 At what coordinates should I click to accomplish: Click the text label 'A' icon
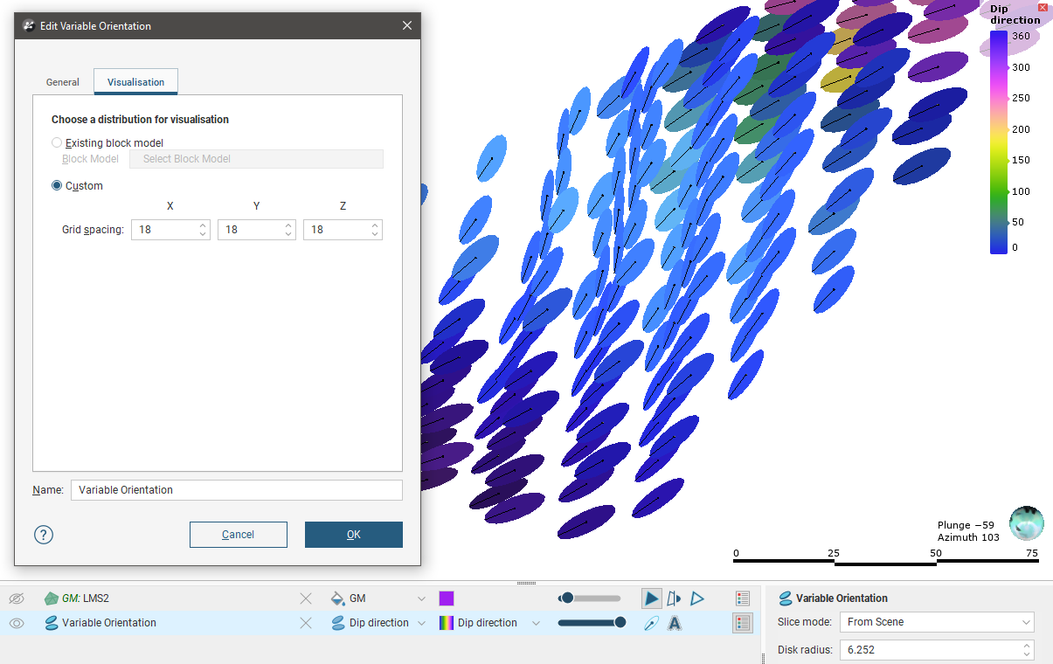click(x=675, y=623)
